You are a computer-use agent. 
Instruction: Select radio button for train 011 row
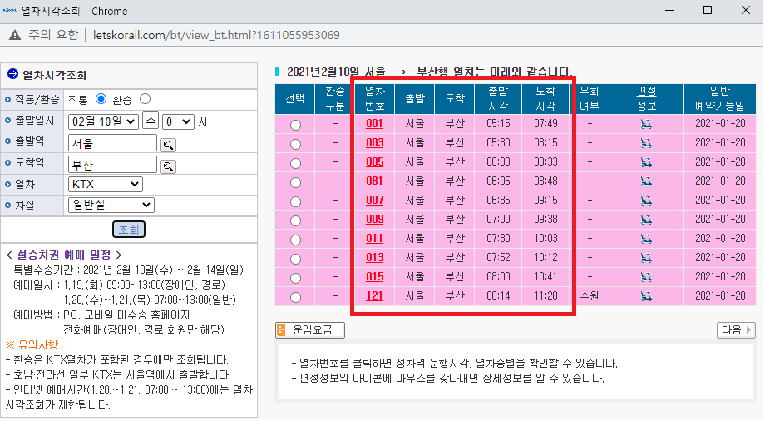[295, 240]
